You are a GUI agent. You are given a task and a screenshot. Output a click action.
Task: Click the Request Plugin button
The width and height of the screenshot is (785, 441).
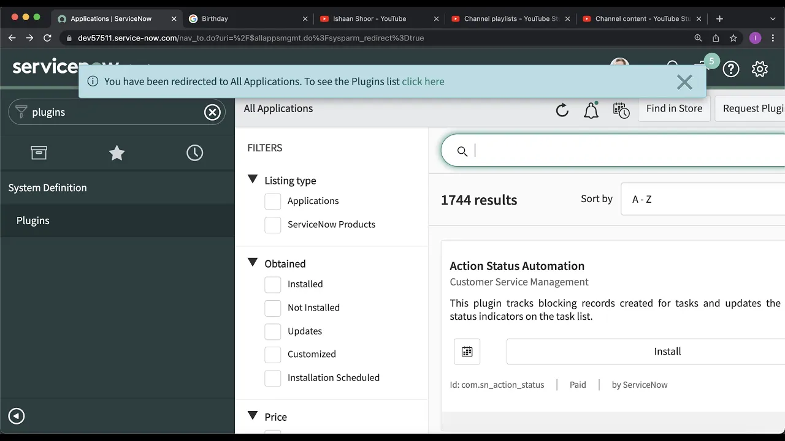pyautogui.click(x=749, y=108)
